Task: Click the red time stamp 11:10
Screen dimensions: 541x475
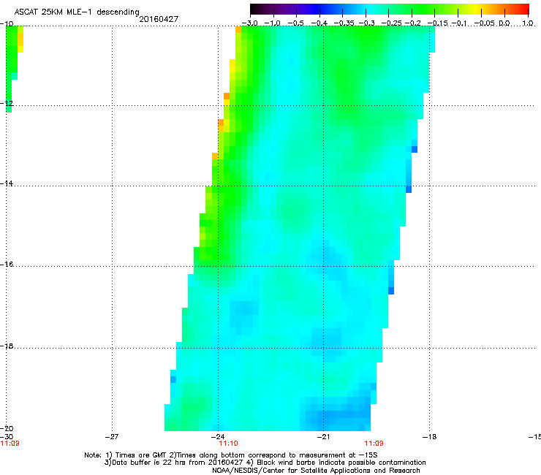Action: [x=228, y=444]
